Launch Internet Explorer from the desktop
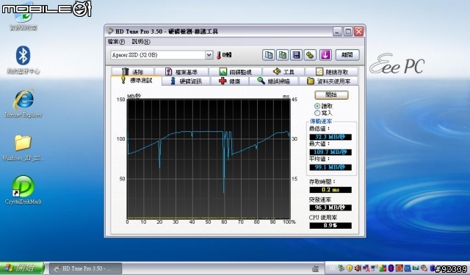Image resolution: width=470 pixels, height=275 pixels. pyautogui.click(x=23, y=99)
